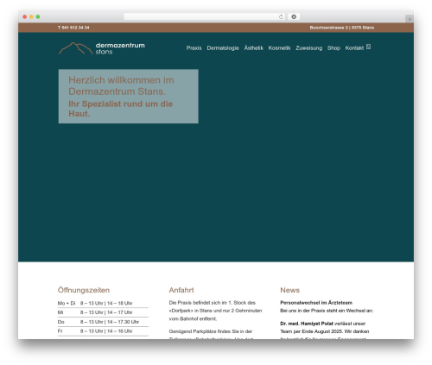The image size is (432, 365).
Task: Click the News heading
Action: coord(289,290)
